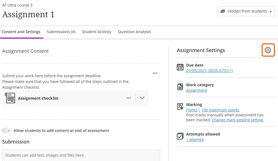This screenshot has height=161, width=278.
Task: Go to the Question Analysis tab
Action: click(134, 32)
